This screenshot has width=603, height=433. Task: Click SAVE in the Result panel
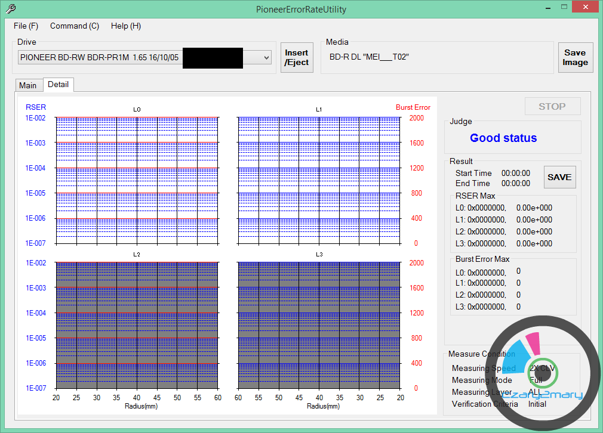click(559, 177)
